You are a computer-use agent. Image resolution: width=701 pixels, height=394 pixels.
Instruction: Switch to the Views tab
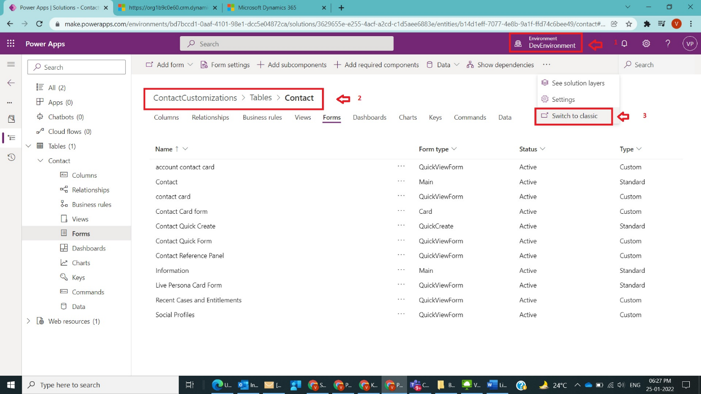pos(303,117)
